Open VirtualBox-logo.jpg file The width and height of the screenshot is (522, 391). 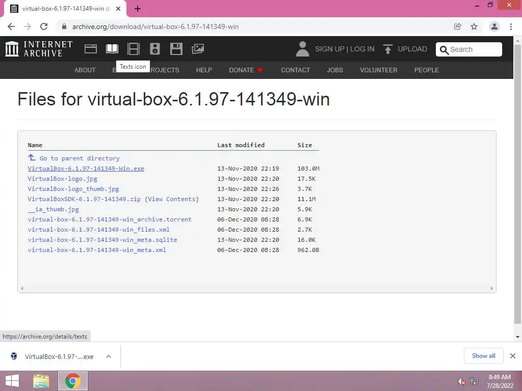(x=62, y=179)
